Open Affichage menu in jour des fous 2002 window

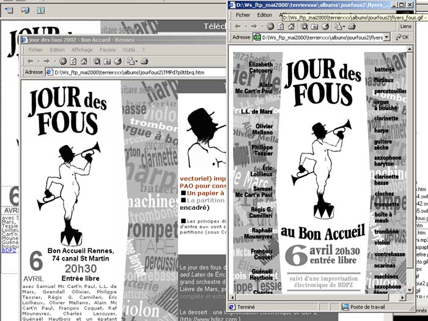[82, 50]
